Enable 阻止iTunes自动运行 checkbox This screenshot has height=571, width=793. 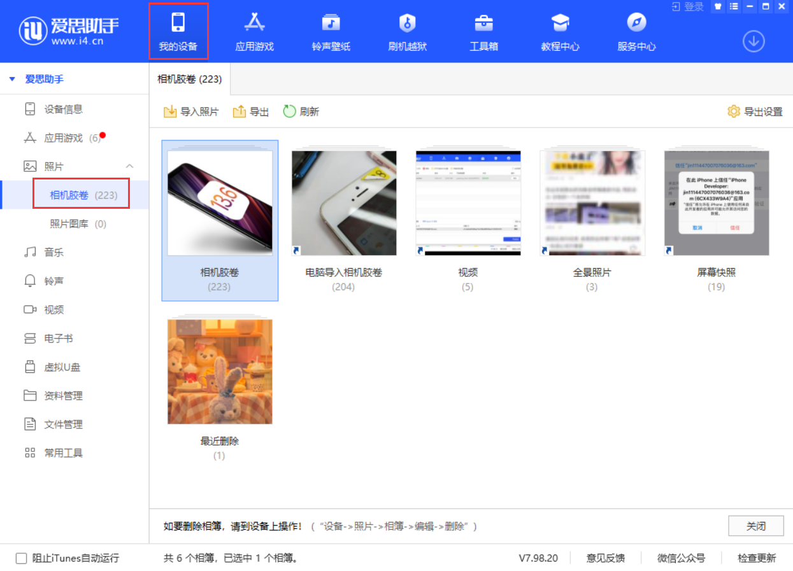point(19,557)
